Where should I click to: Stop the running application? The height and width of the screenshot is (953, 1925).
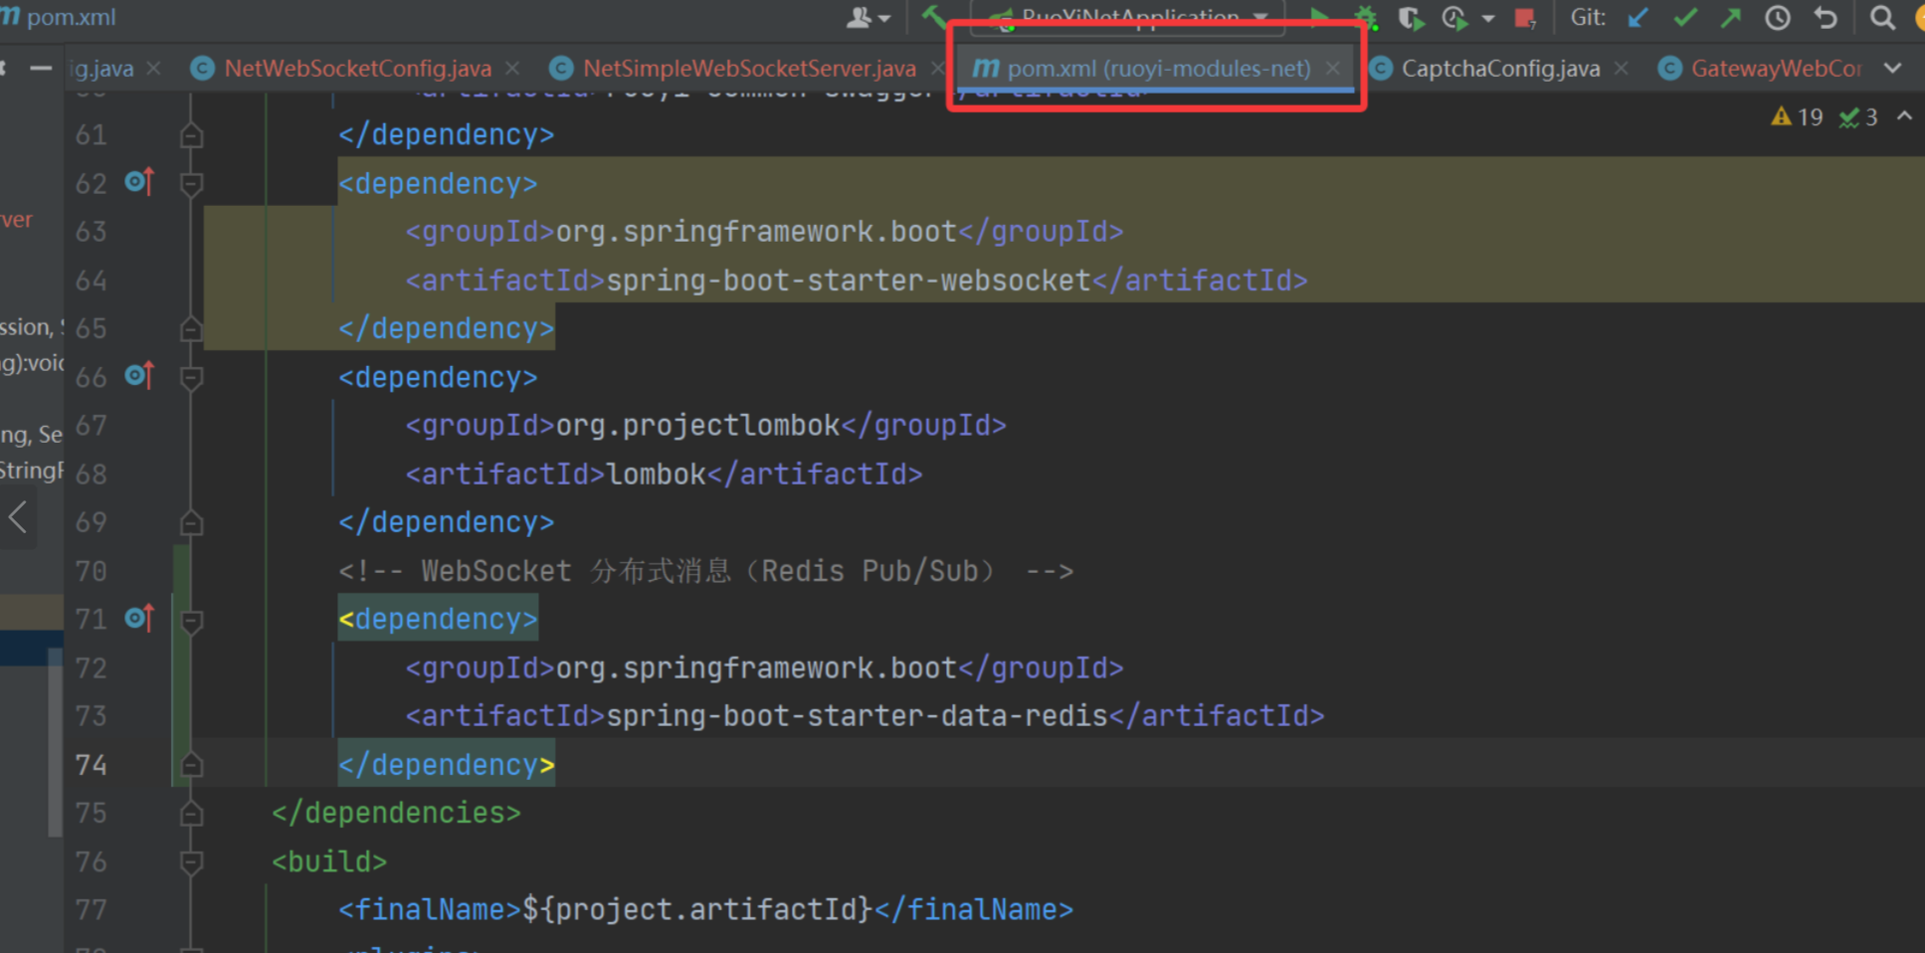pyautogui.click(x=1524, y=18)
